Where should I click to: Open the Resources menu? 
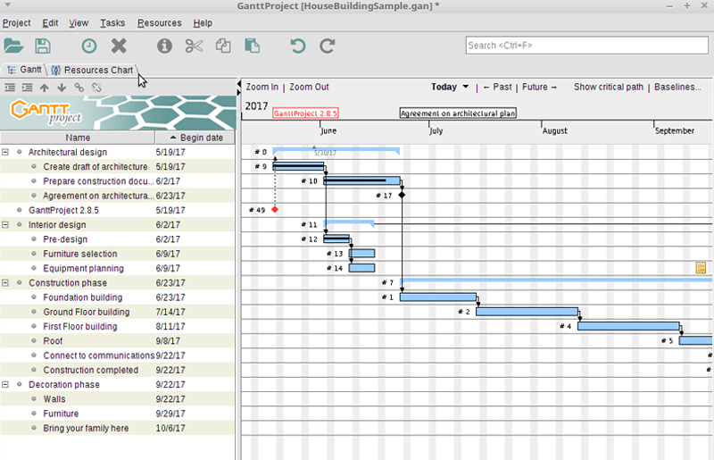pyautogui.click(x=160, y=23)
